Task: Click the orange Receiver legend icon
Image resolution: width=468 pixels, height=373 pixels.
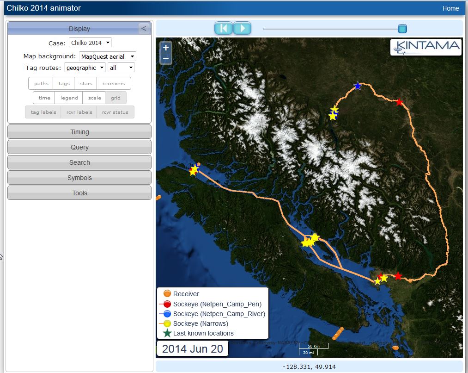Action: click(167, 294)
